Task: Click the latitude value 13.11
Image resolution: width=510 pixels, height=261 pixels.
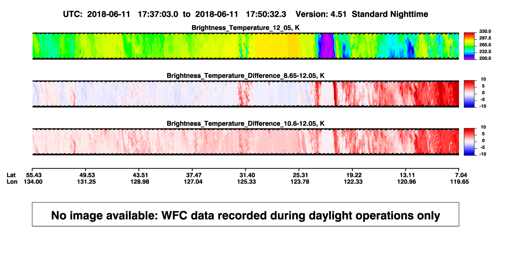Action: pyautogui.click(x=406, y=175)
